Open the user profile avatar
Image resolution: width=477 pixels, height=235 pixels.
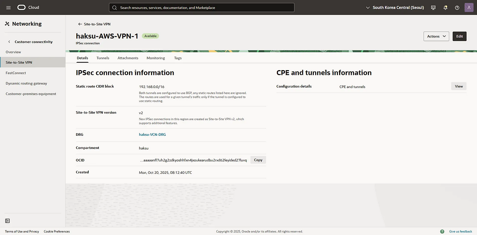tap(469, 7)
